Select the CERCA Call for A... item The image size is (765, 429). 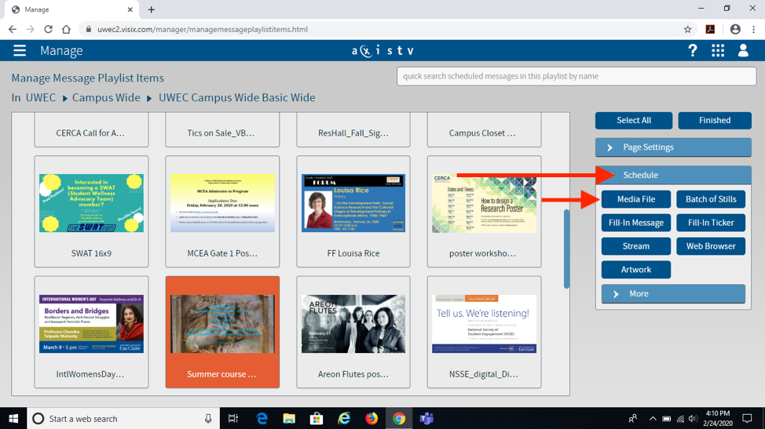(91, 130)
